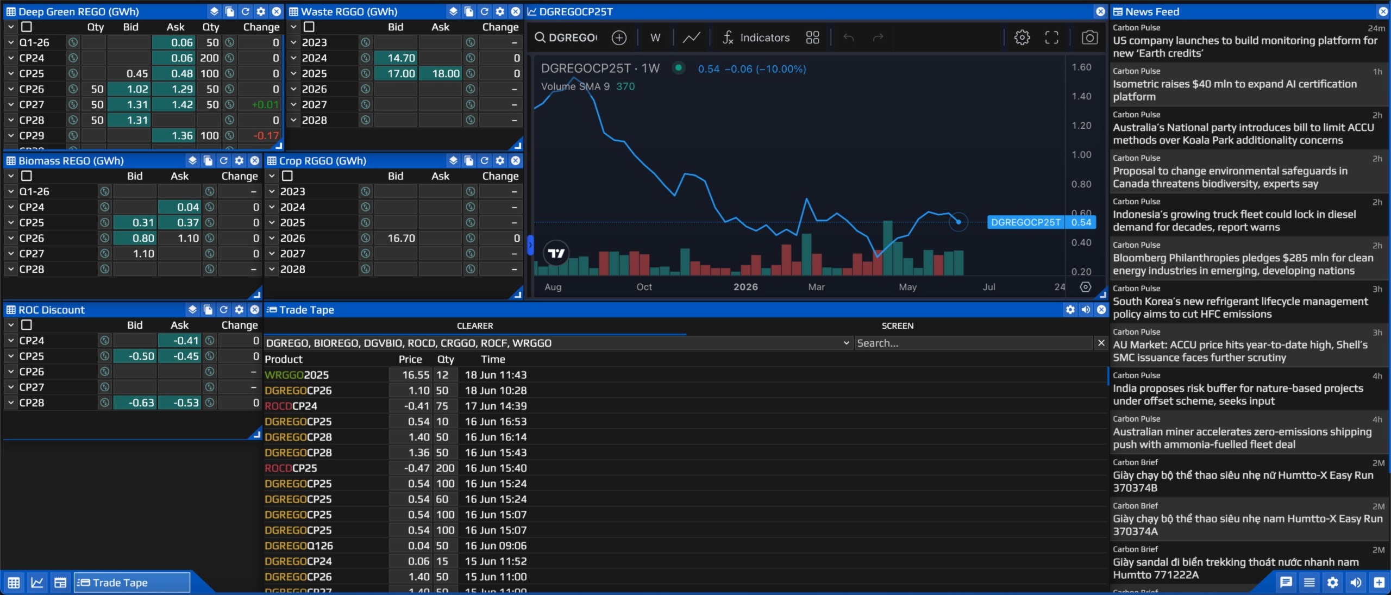Click CP26 bid 1.02 in Deep Green REGO
The width and height of the screenshot is (1391, 595).
coord(129,89)
